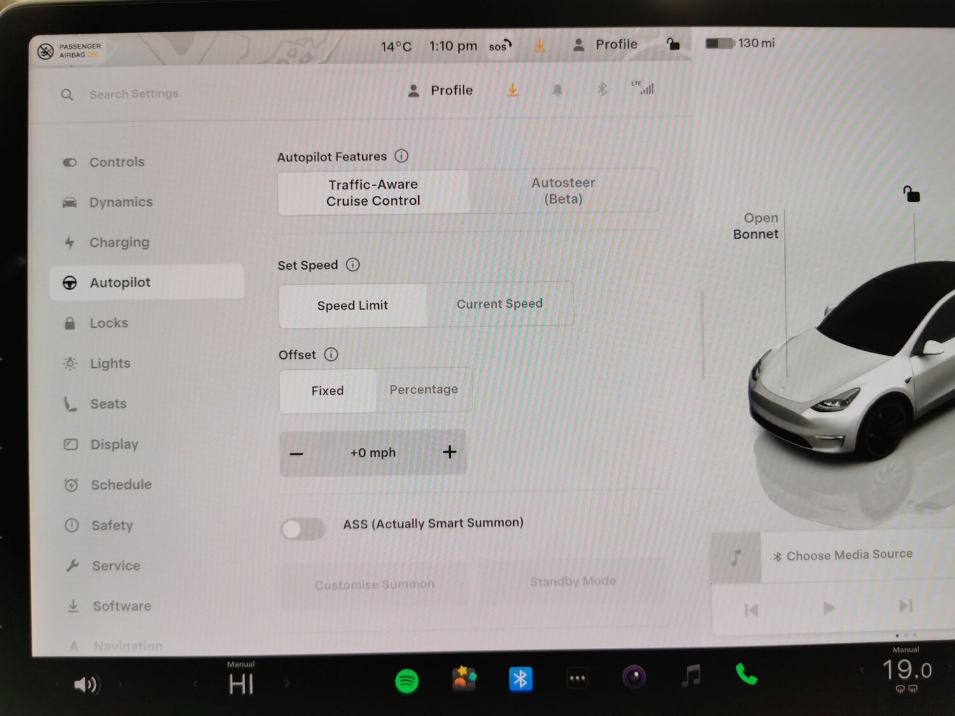Screen dimensions: 955x716
Task: Switch Offset mode to Percentage
Action: 423,390
